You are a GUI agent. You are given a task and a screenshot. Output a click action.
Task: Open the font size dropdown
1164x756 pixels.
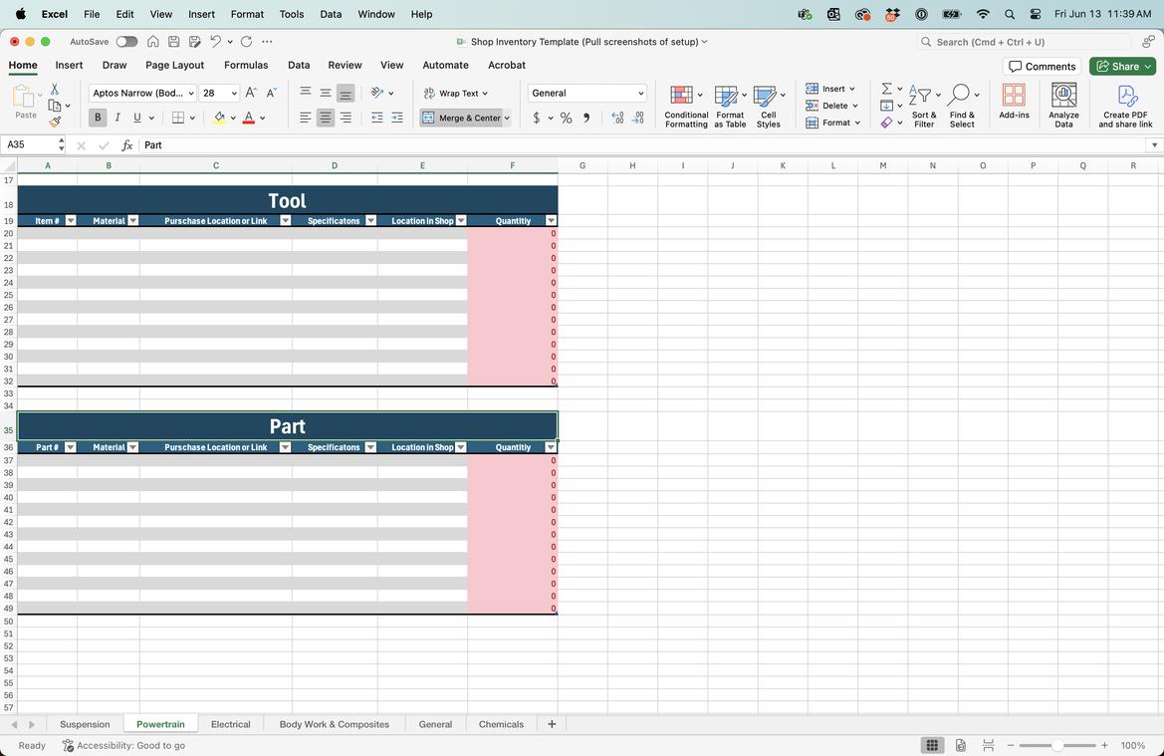click(234, 93)
